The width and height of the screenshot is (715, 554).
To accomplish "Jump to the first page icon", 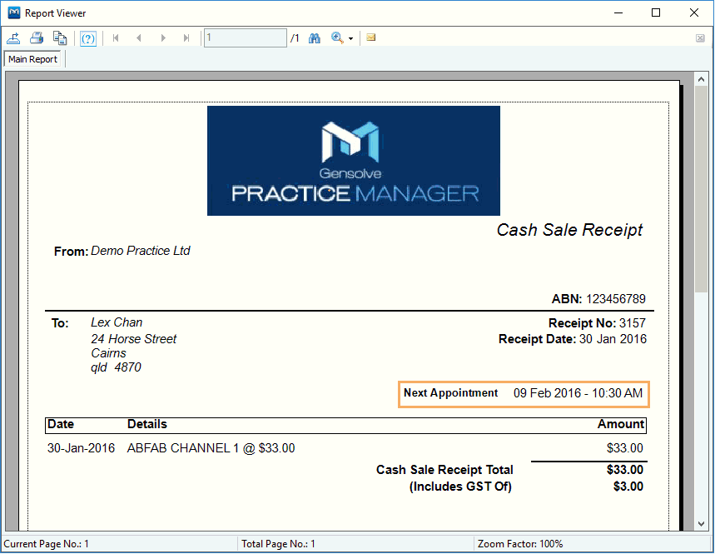I will (116, 38).
